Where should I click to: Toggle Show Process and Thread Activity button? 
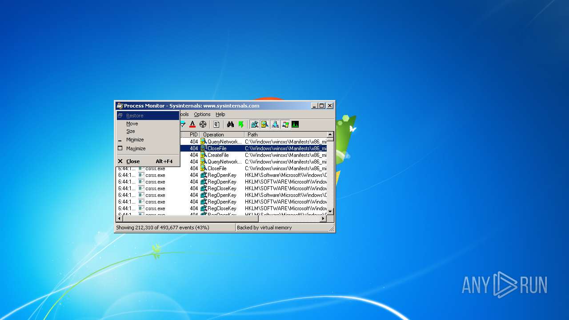(x=285, y=124)
